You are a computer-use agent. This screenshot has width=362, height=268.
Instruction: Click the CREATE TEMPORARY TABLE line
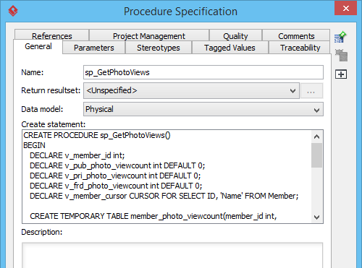pyautogui.click(x=153, y=216)
